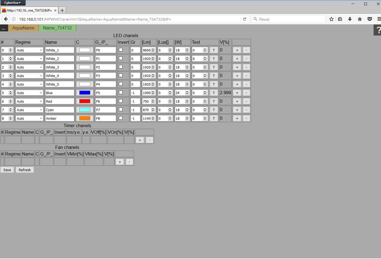
Task: Toggle the Invert checkbox for White_1
Action: pos(121,50)
